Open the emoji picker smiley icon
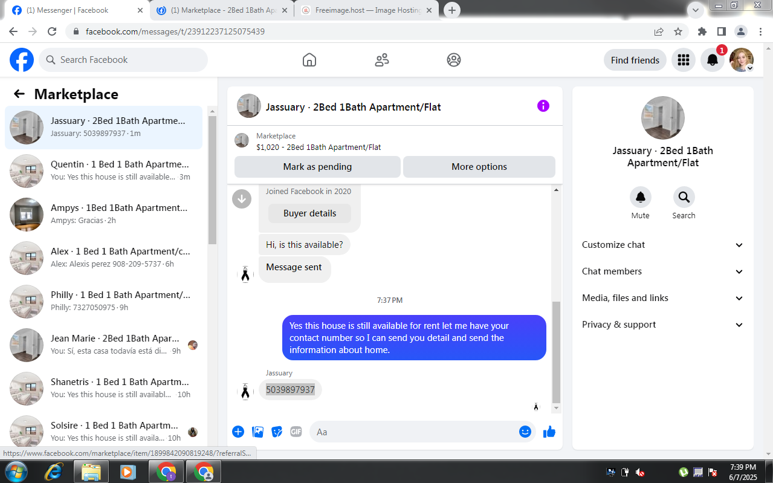This screenshot has height=483, width=773. [x=525, y=432]
